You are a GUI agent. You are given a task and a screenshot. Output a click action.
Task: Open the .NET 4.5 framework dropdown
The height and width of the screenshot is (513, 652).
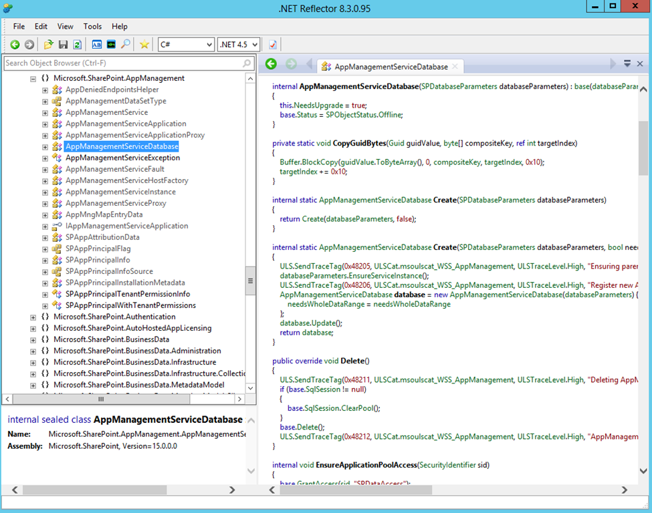[x=239, y=45]
